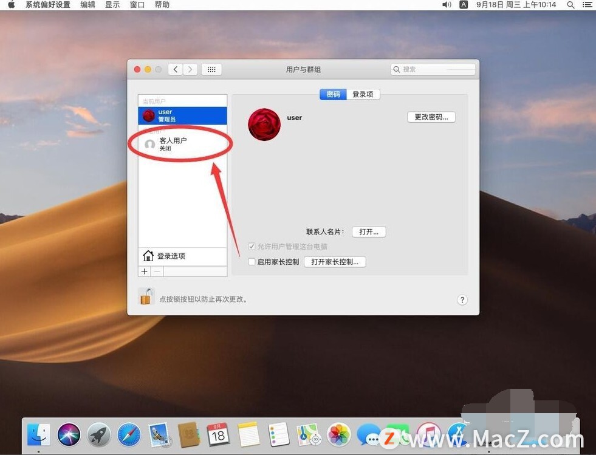Click the padlock icon to lock settings
The image size is (596, 455).
pos(146,296)
